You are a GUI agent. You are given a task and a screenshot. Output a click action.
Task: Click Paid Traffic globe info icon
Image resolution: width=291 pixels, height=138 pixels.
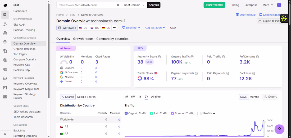click(x=224, y=57)
